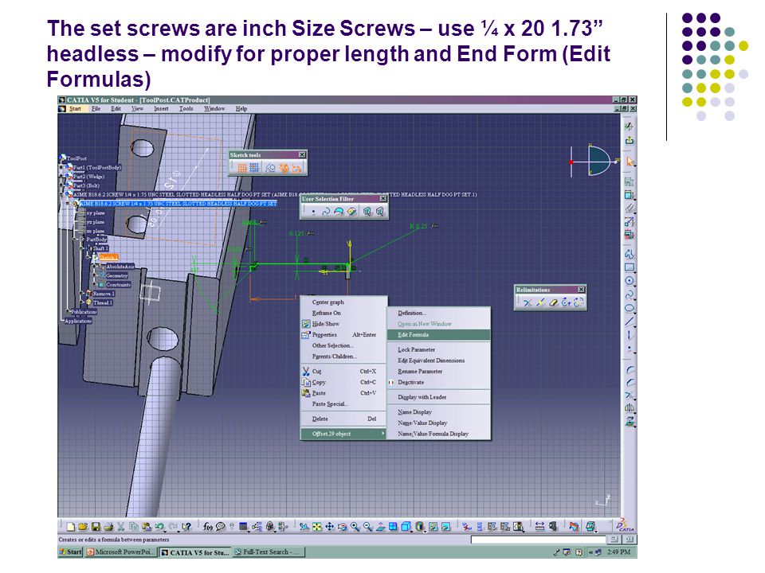Click the Zoom In magnifier icon

click(355, 527)
